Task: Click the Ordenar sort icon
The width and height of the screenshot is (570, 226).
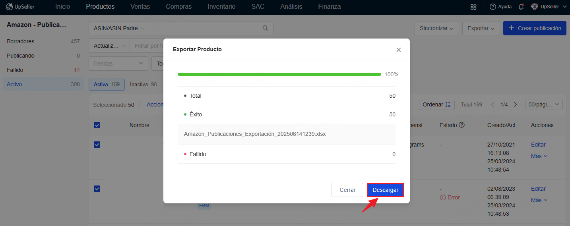Action: click(448, 104)
